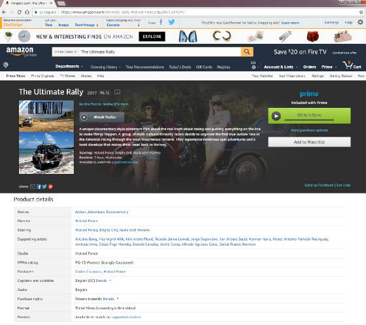This screenshot has height=325, width=366.
Task: Click Add to Watchlist button
Action: (309, 142)
